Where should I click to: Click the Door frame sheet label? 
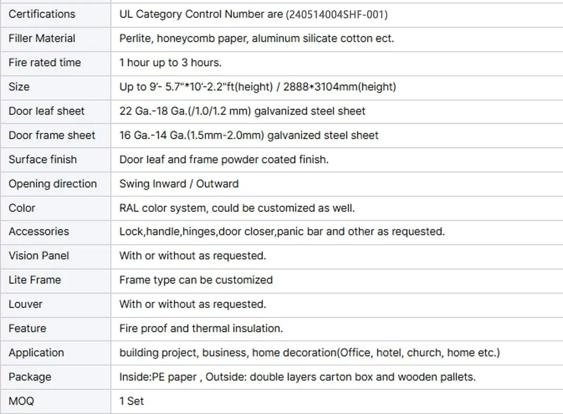pyautogui.click(x=52, y=135)
